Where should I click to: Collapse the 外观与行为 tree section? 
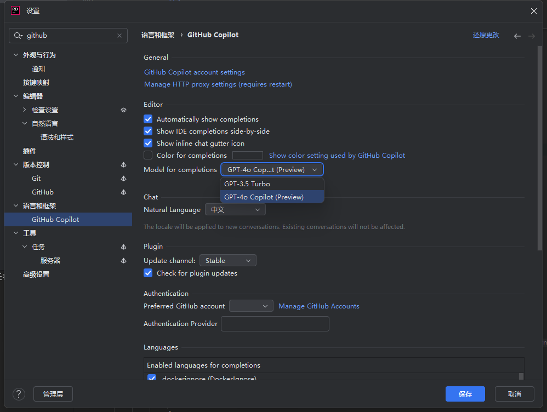click(x=16, y=55)
